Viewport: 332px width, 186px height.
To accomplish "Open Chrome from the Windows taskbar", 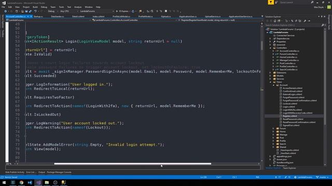I will click(x=21, y=182).
